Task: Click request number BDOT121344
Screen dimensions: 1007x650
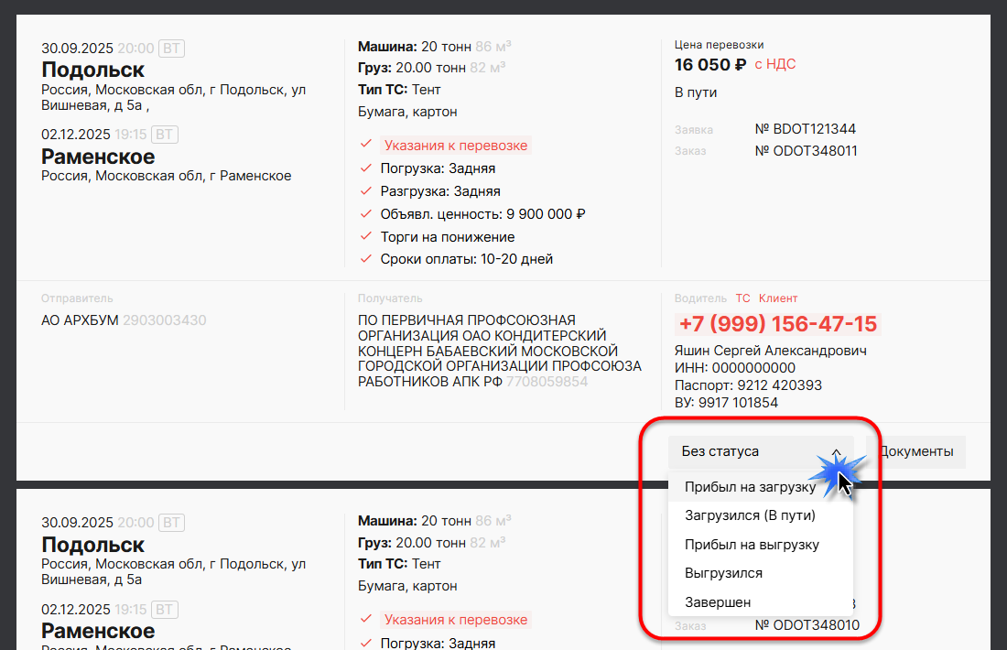Action: tap(805, 129)
